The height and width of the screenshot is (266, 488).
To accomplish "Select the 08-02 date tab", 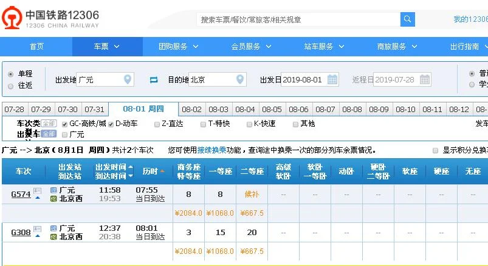I will pos(191,109).
